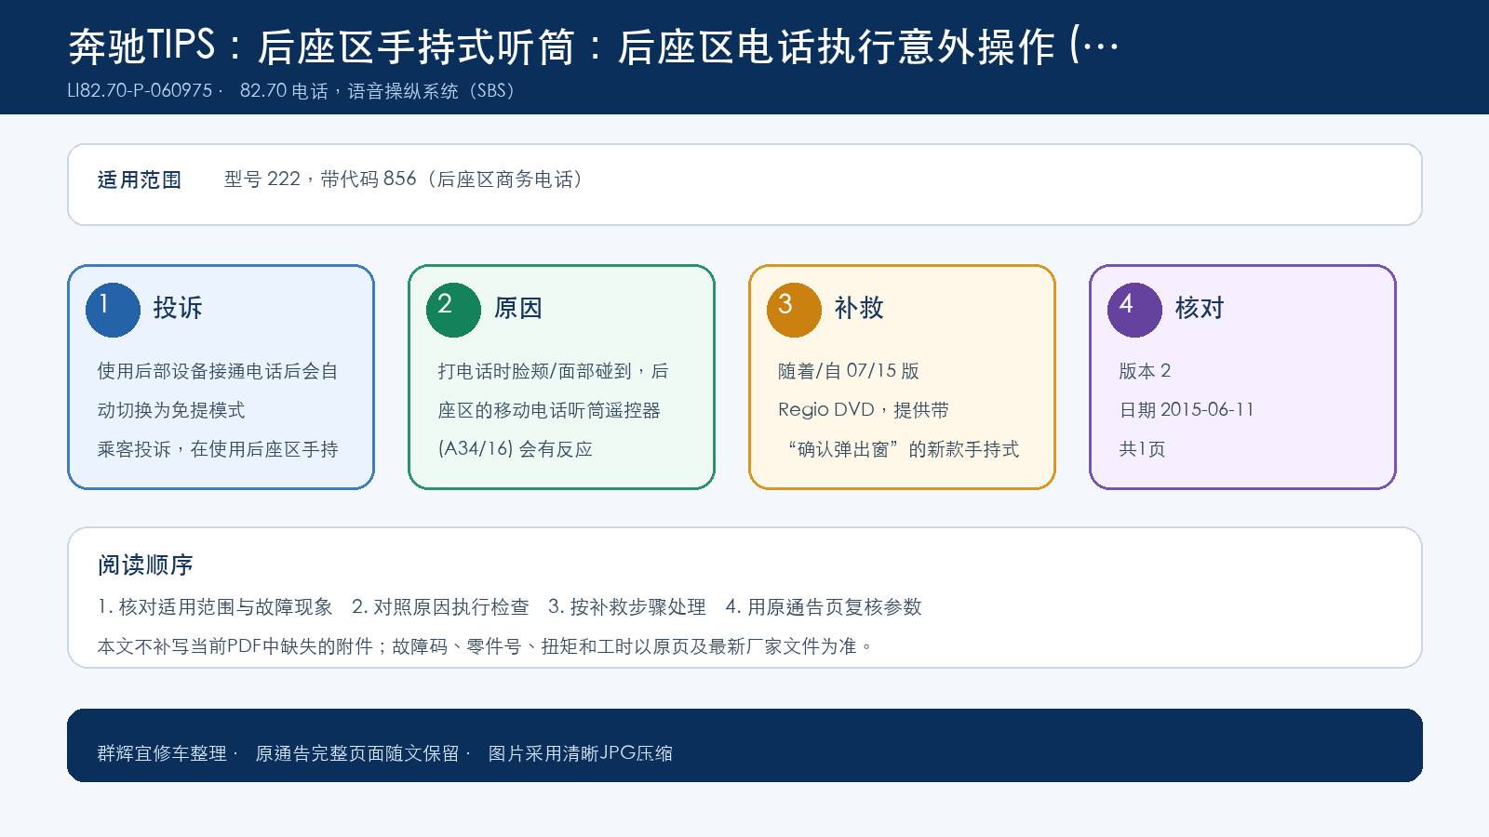
Task: Select the 补救 card heading
Action: 859,308
